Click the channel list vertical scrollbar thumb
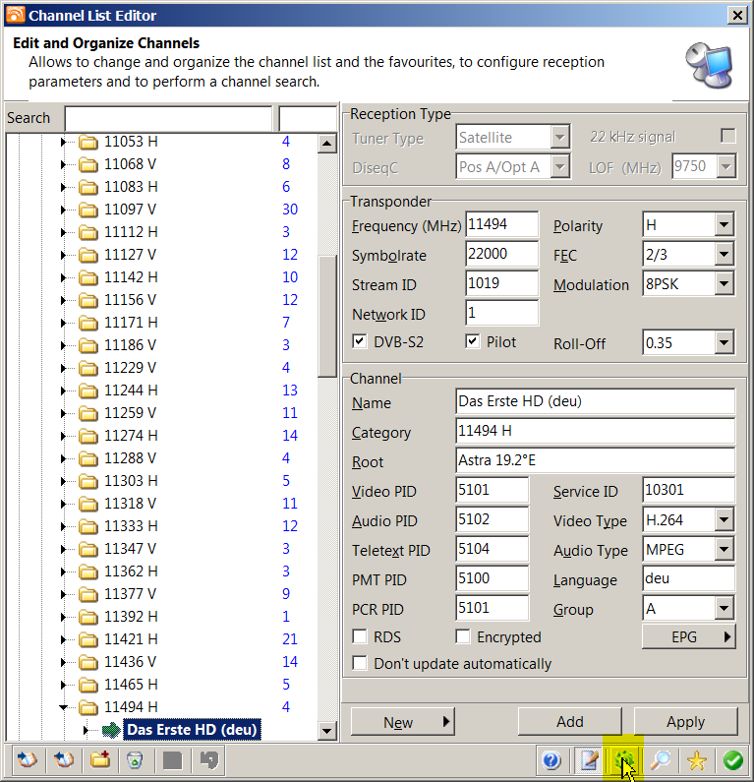The height and width of the screenshot is (782, 754). tap(327, 315)
